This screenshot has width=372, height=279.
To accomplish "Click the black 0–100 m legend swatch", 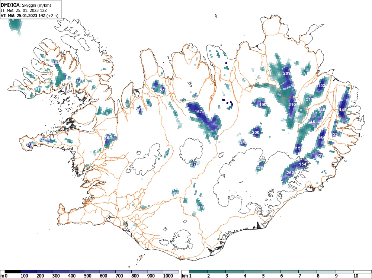I will click(x=13, y=272).
